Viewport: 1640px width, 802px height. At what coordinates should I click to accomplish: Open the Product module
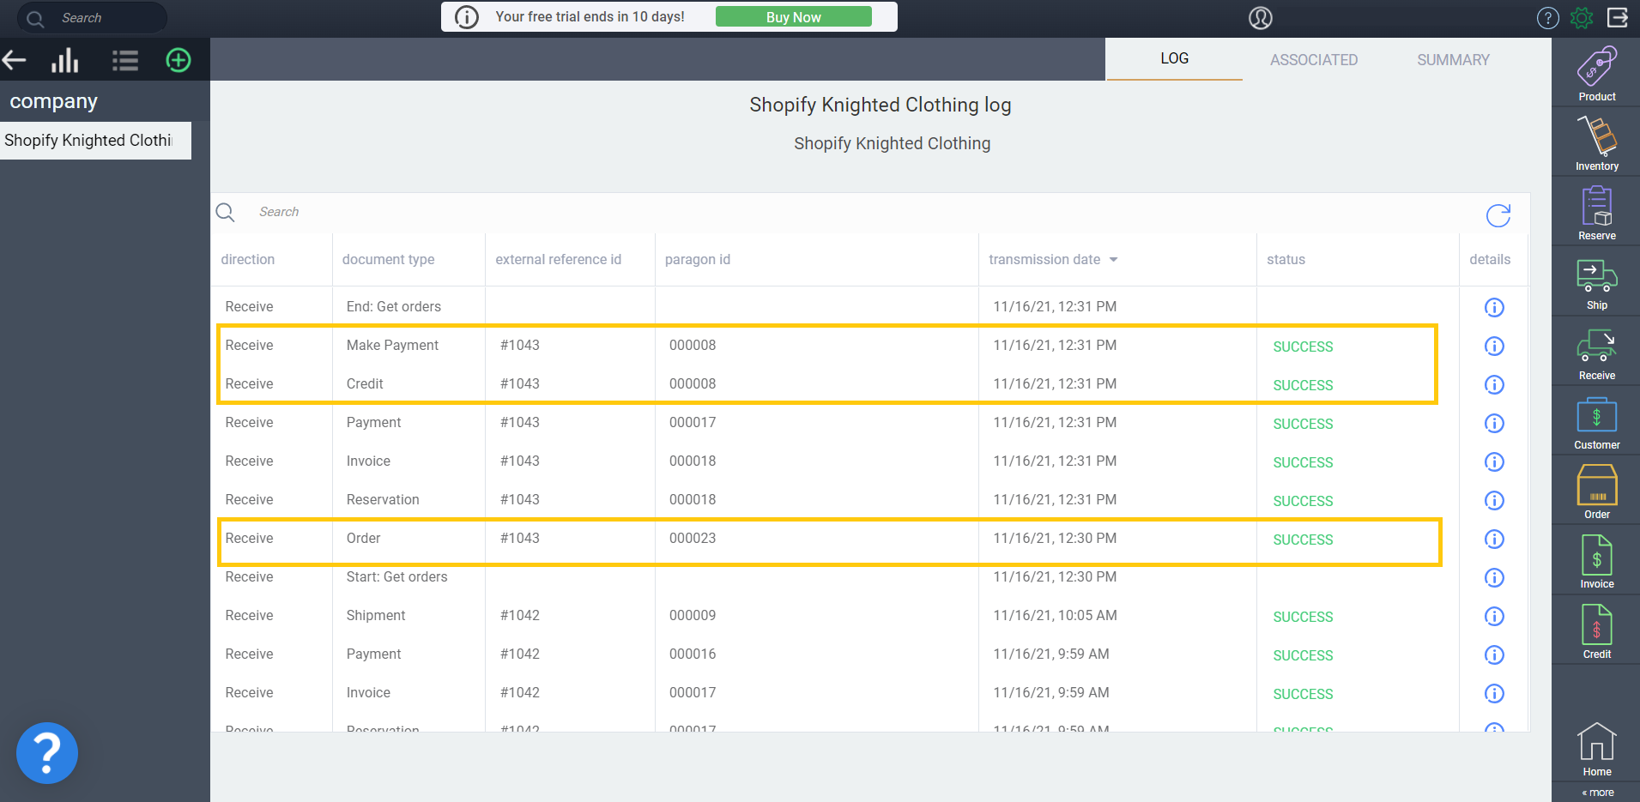(x=1596, y=74)
